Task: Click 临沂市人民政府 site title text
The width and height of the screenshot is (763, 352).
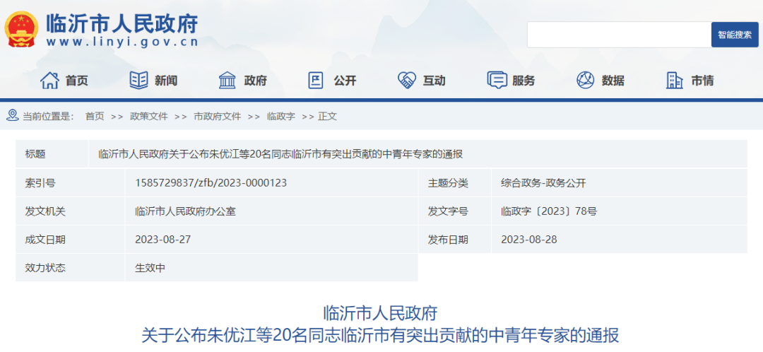Action: pyautogui.click(x=122, y=23)
